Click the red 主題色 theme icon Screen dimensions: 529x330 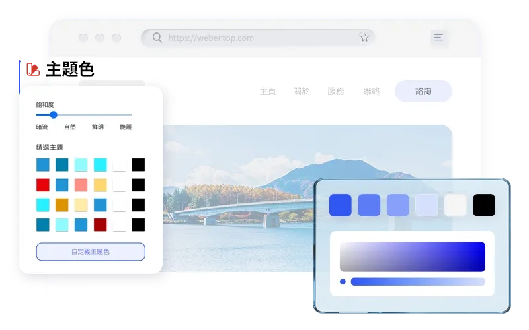click(x=33, y=69)
